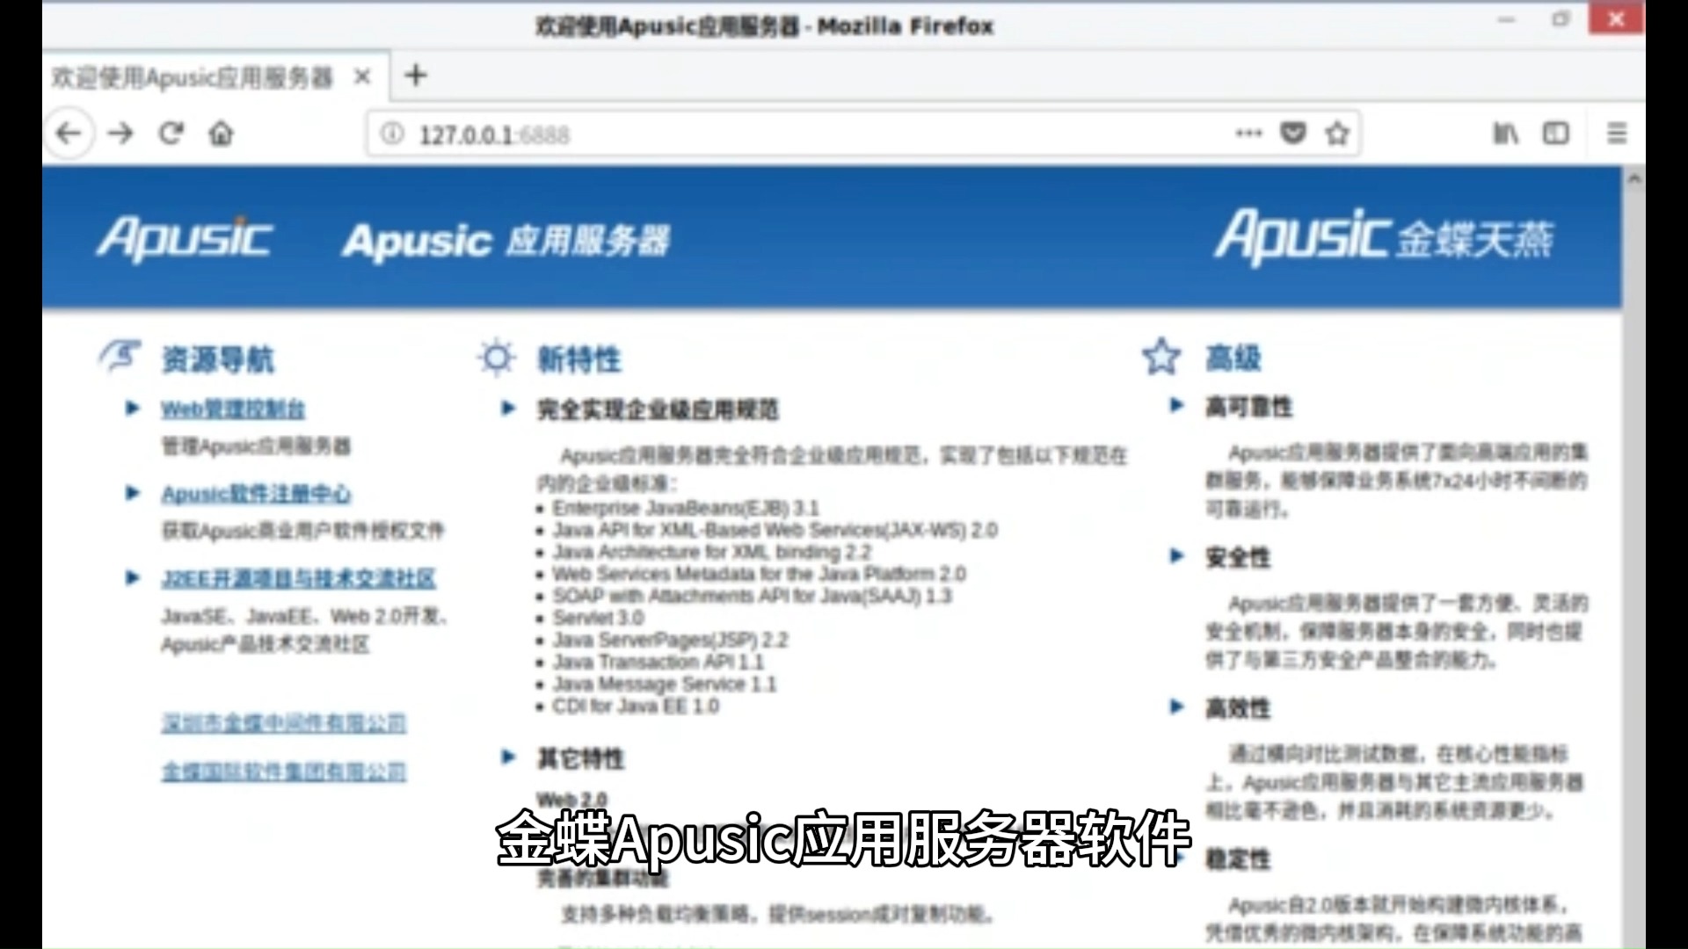The image size is (1688, 949).
Task: Save page to Pocket
Action: [1292, 134]
